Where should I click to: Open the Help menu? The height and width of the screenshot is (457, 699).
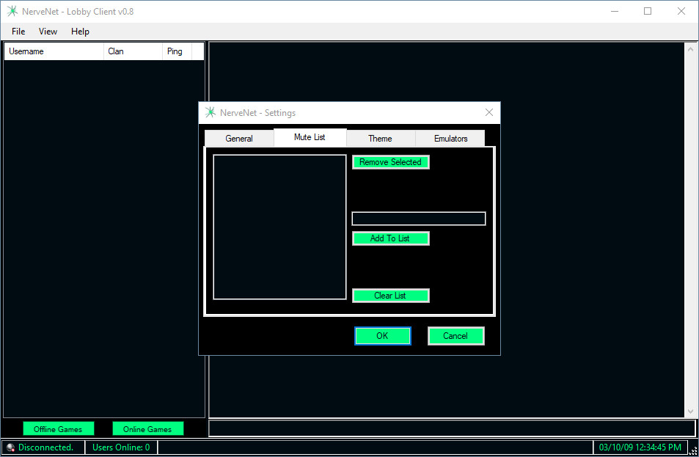tap(80, 32)
